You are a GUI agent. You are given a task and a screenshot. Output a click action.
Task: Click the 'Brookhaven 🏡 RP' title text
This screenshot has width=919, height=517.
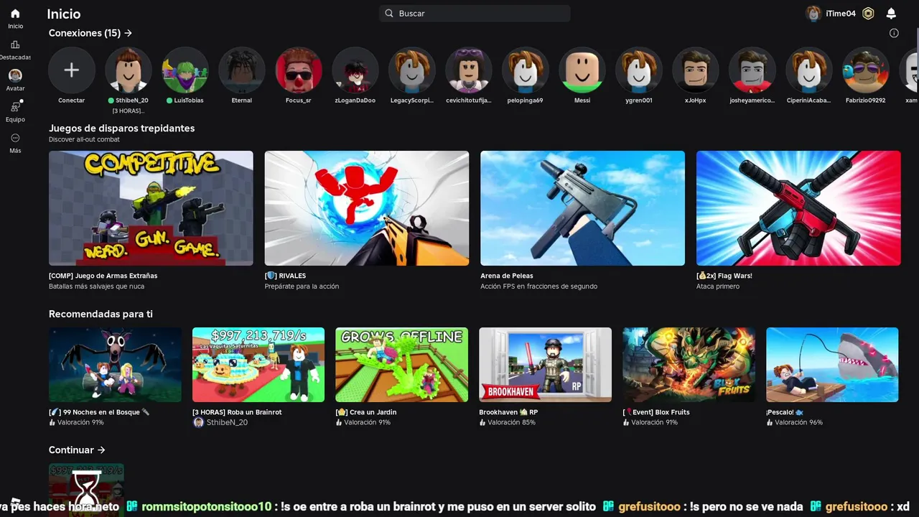[x=508, y=412]
